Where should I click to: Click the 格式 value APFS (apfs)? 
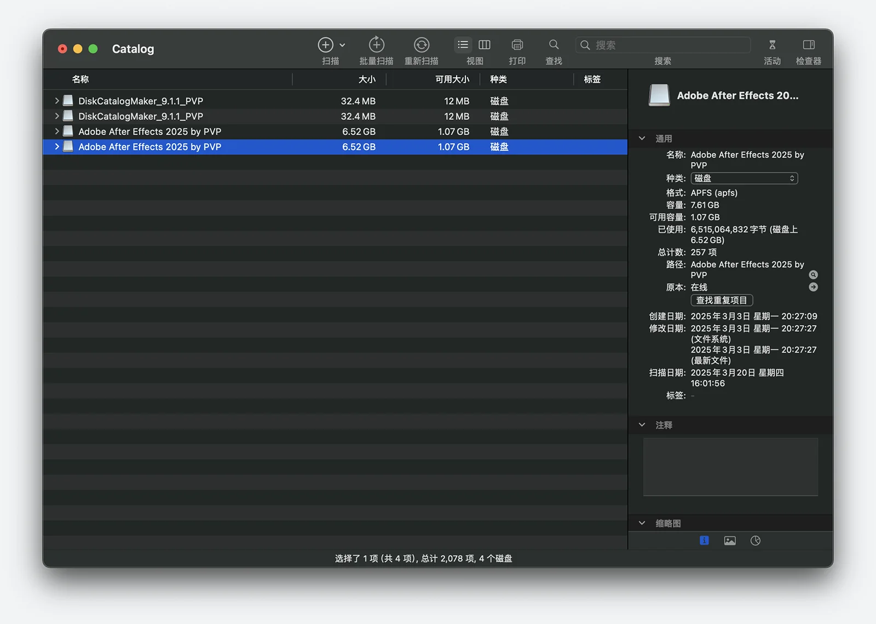click(x=714, y=193)
